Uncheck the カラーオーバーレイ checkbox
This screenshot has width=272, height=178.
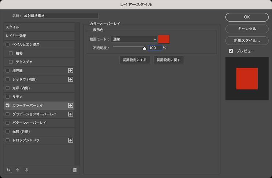click(8, 105)
